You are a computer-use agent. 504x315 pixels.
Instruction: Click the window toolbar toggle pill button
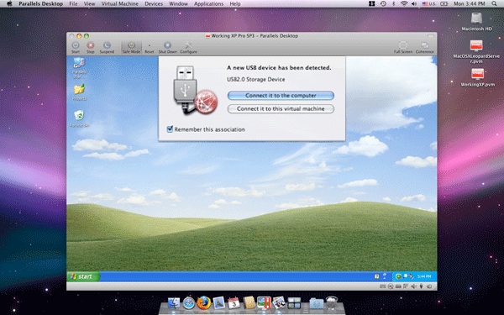(430, 35)
